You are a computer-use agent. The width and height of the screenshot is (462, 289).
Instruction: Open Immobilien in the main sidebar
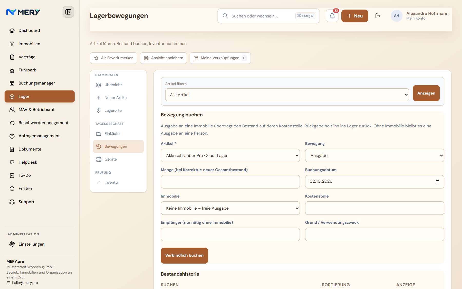point(40,44)
